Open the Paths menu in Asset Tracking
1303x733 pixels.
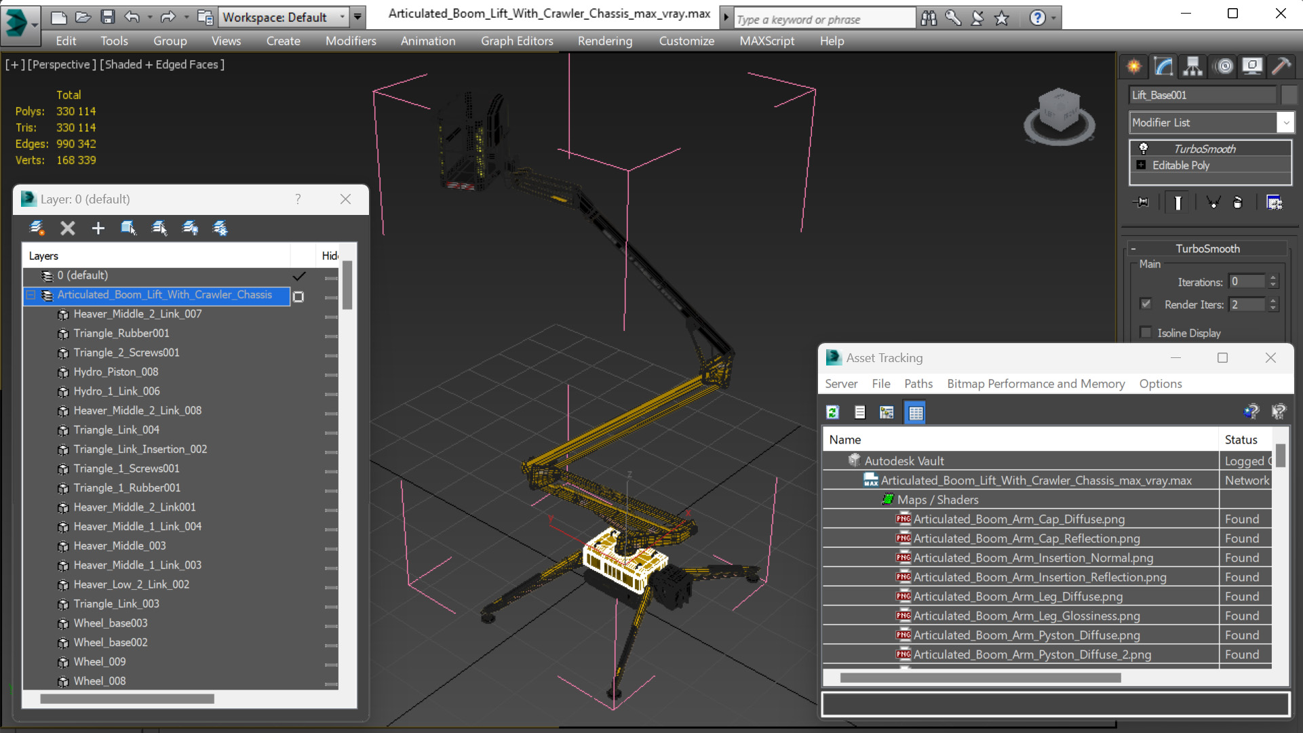918,384
